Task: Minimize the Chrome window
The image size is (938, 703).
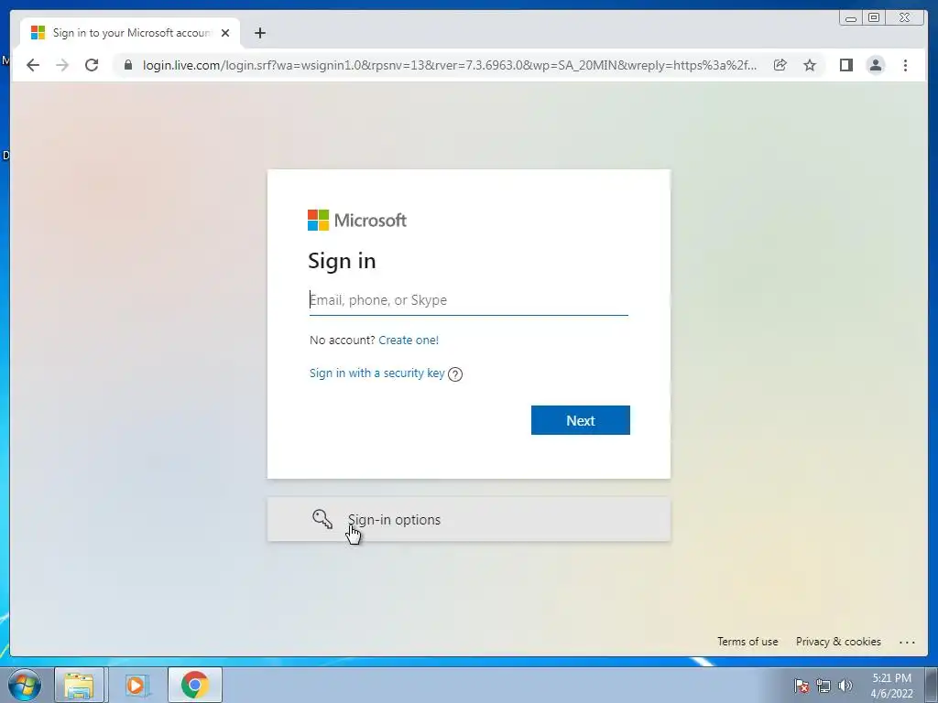Action: (x=850, y=18)
